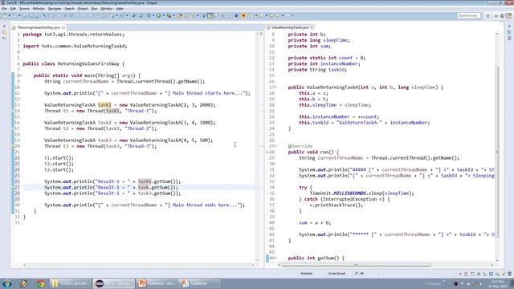This screenshot has width=514, height=289.
Task: Open the Help menu
Action: coord(120,9)
